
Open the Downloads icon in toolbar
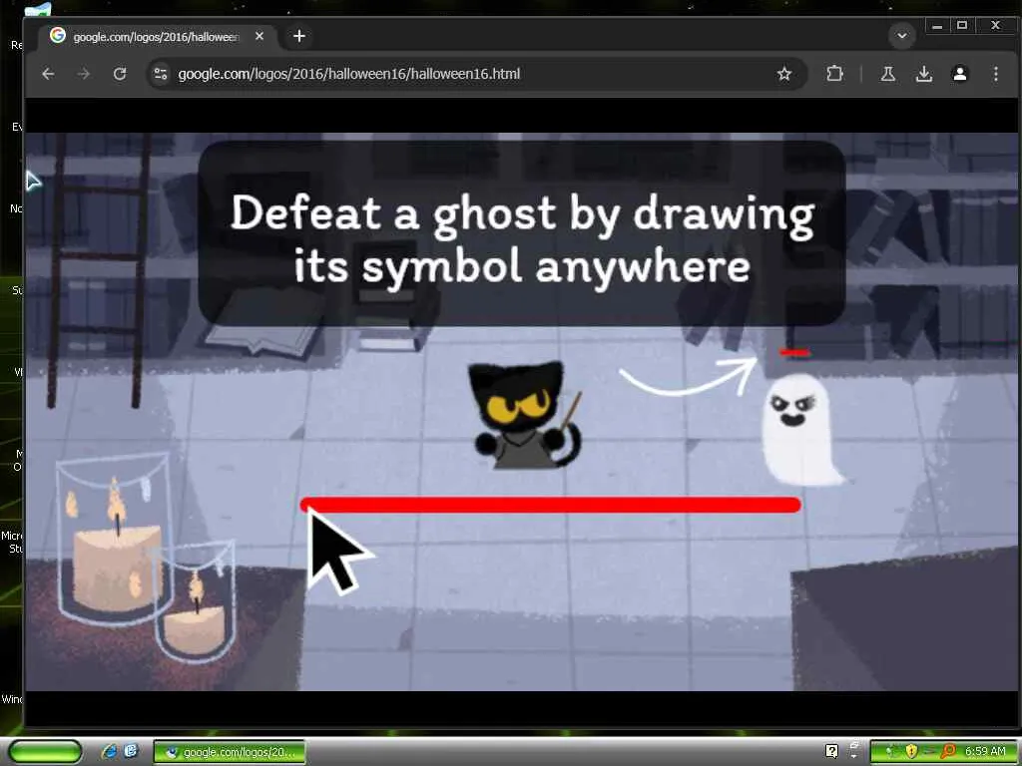(x=924, y=74)
